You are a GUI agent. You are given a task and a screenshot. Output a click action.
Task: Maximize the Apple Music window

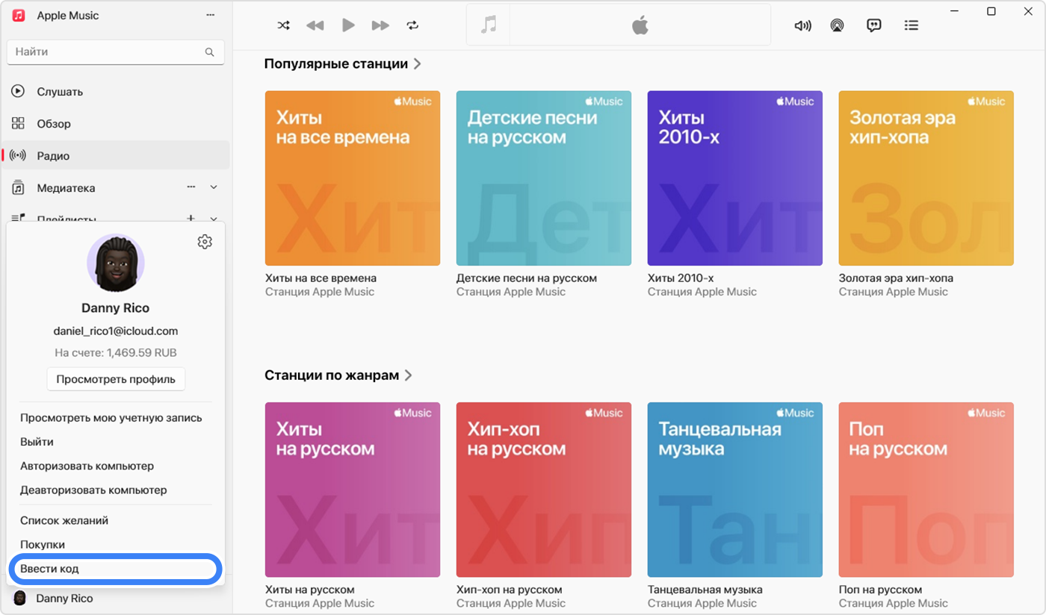click(x=991, y=11)
